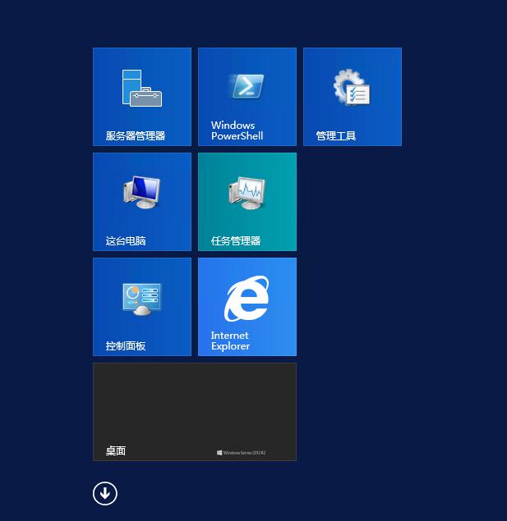Click blank blue area of Internet Explorer tile
Image resolution: width=507 pixels, height=521 pixels.
click(x=279, y=336)
